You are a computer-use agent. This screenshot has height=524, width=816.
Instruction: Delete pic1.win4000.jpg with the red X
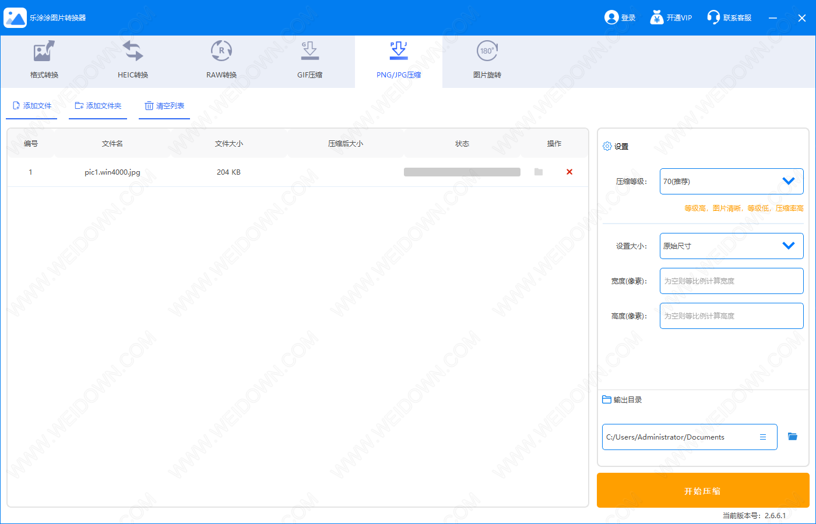click(x=569, y=172)
